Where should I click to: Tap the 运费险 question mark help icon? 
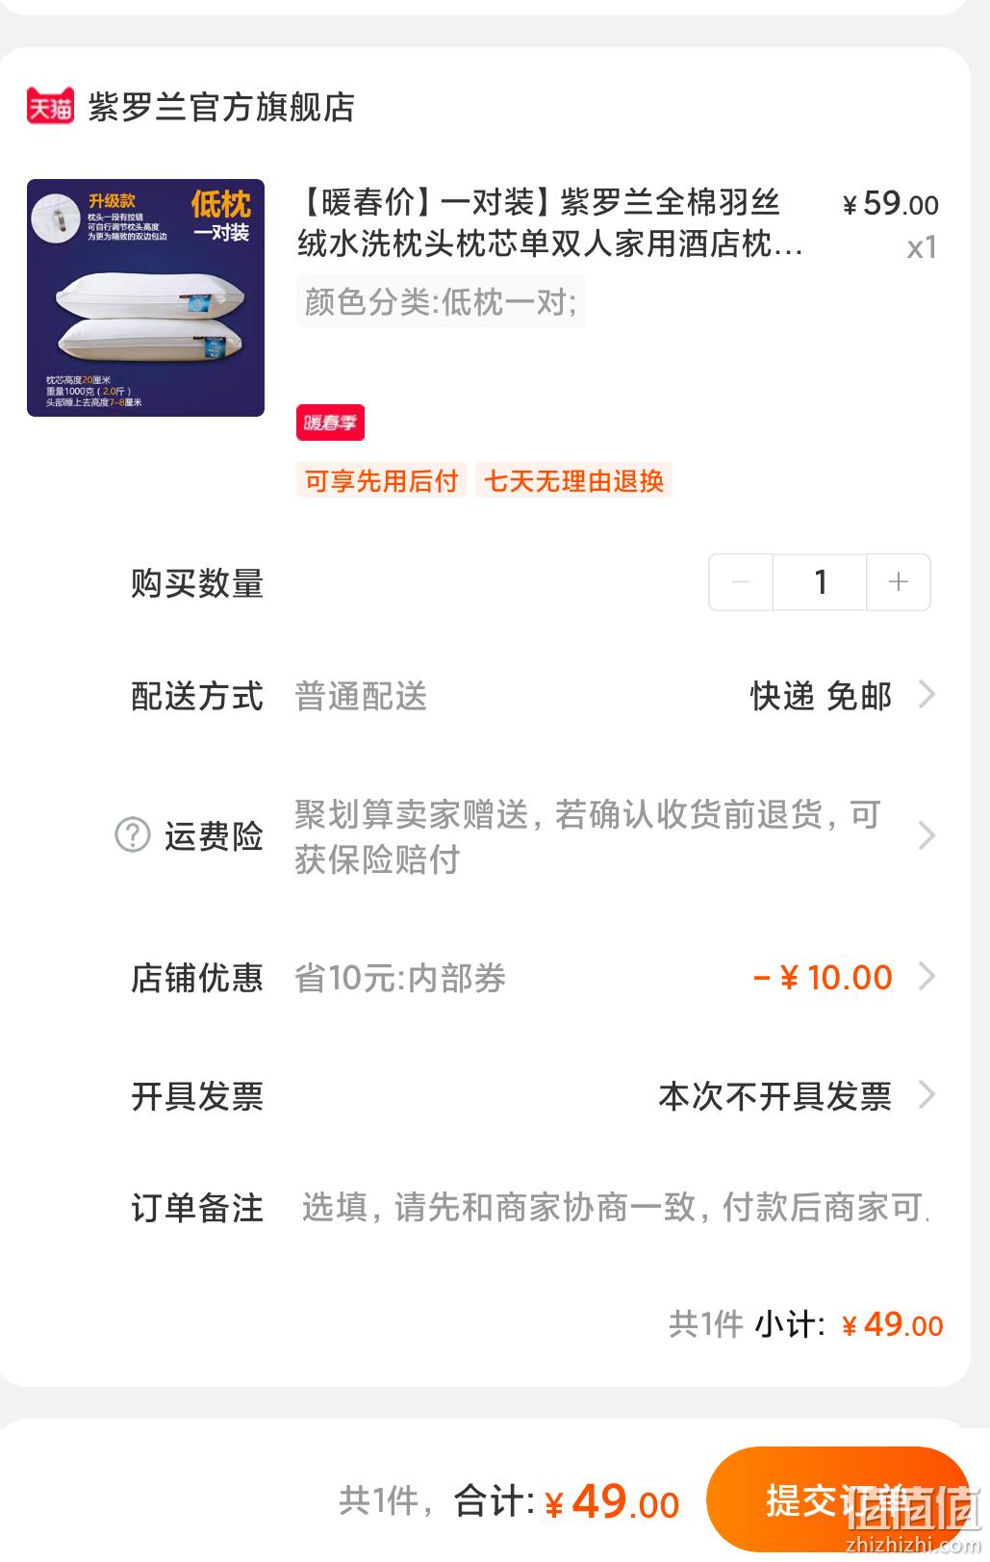coord(133,834)
